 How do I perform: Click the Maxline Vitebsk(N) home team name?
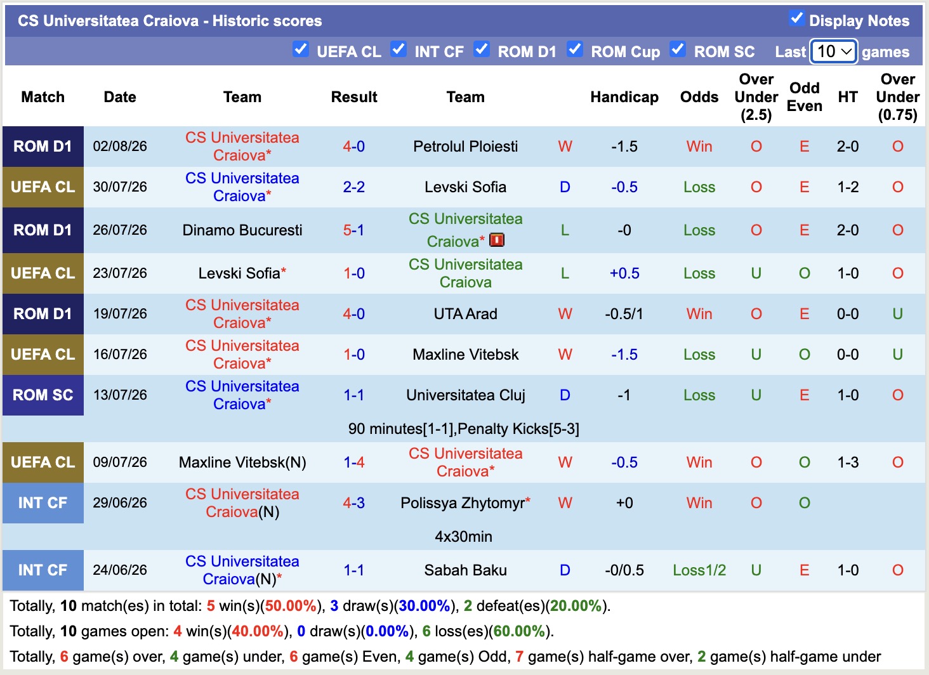(x=242, y=462)
